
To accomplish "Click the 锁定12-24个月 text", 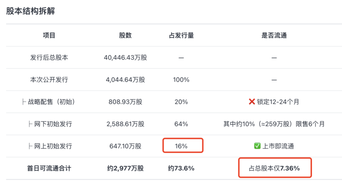I will point(278,102).
